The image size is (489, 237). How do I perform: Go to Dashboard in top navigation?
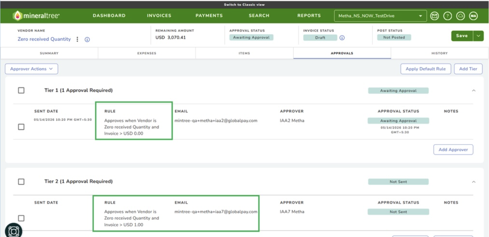point(109,16)
